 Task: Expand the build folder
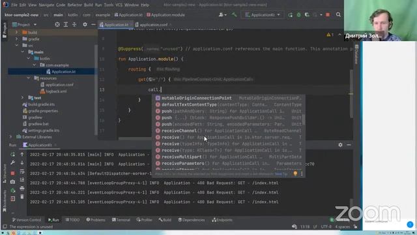[17, 32]
